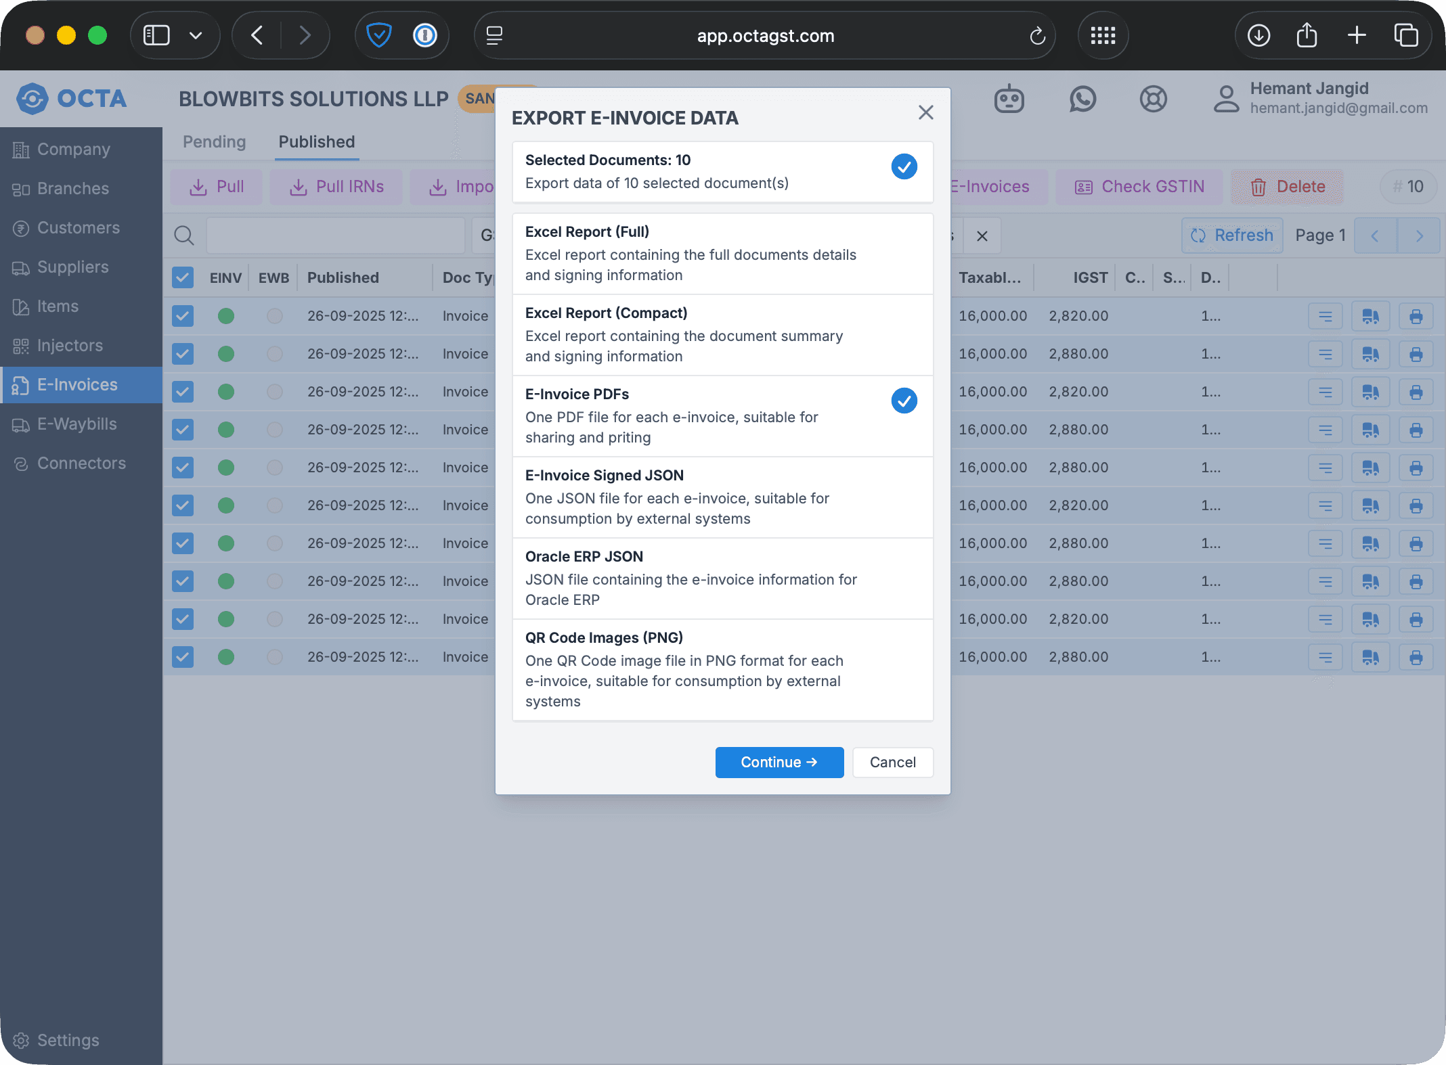Go to next page chevron
The height and width of the screenshot is (1065, 1446).
[x=1419, y=235]
